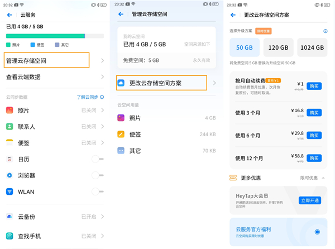Buy the 使用 3 个月 plan
This screenshot has height=249, width=335.
tap(314, 113)
